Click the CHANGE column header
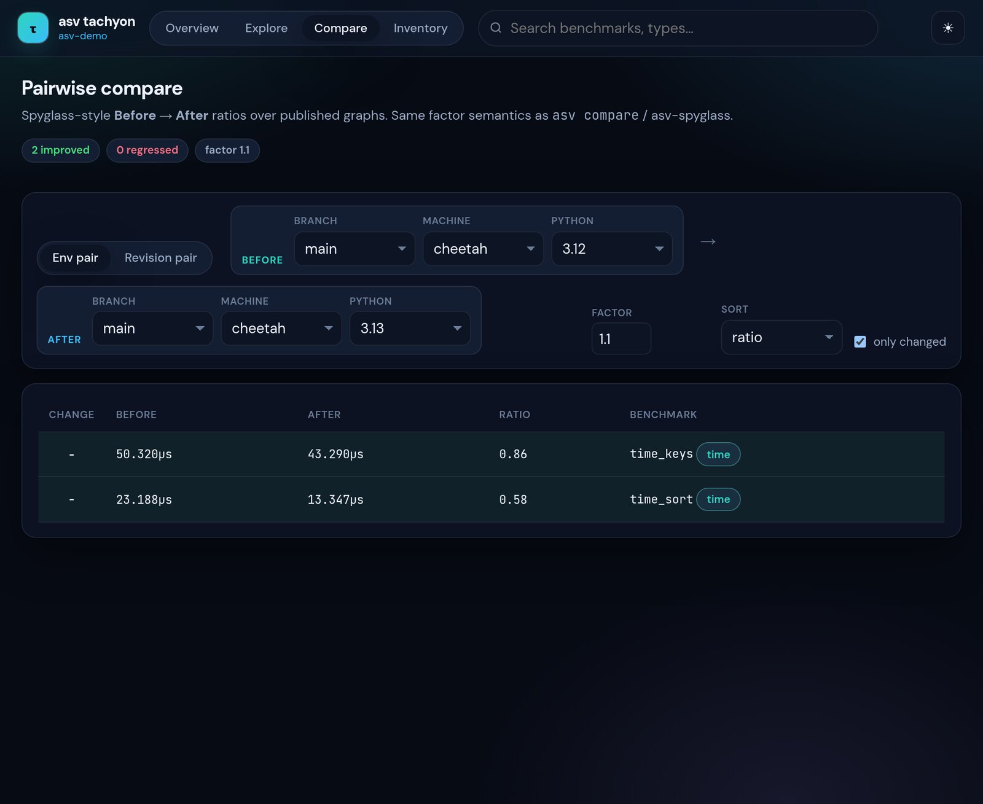The height and width of the screenshot is (804, 983). point(71,415)
